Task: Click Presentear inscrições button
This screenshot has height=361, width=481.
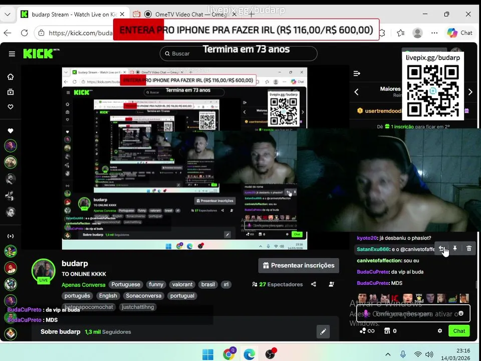Action: (x=299, y=266)
